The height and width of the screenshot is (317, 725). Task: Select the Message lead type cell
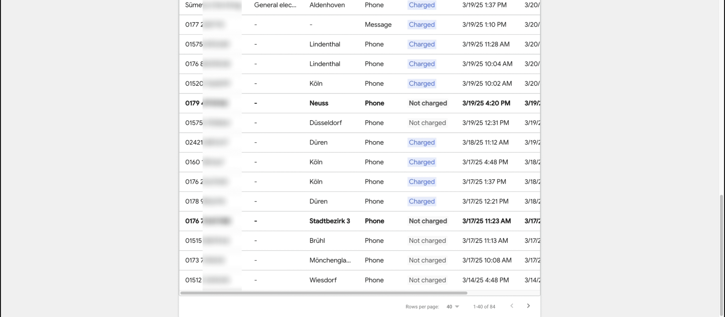[x=378, y=25]
